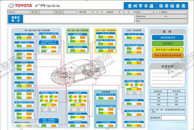Click the 80K cell in mileage table
The height and width of the screenshot is (130, 194).
[159, 104]
